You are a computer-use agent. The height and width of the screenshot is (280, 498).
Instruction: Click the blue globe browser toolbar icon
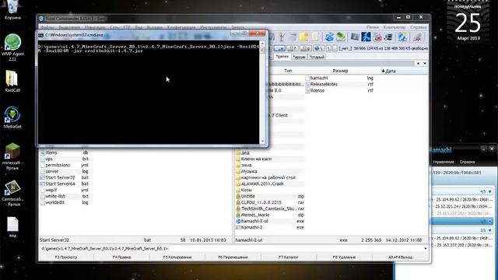tap(402, 37)
